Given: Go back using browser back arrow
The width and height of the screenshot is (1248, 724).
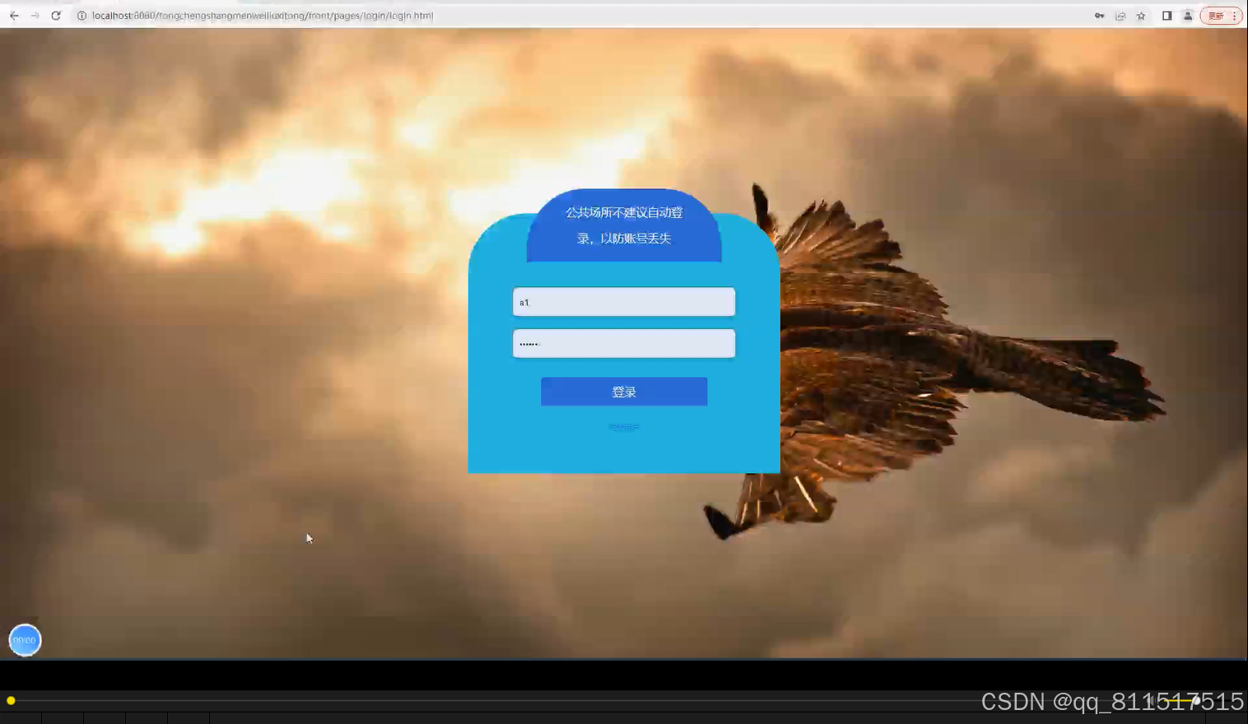Looking at the screenshot, I should [14, 16].
